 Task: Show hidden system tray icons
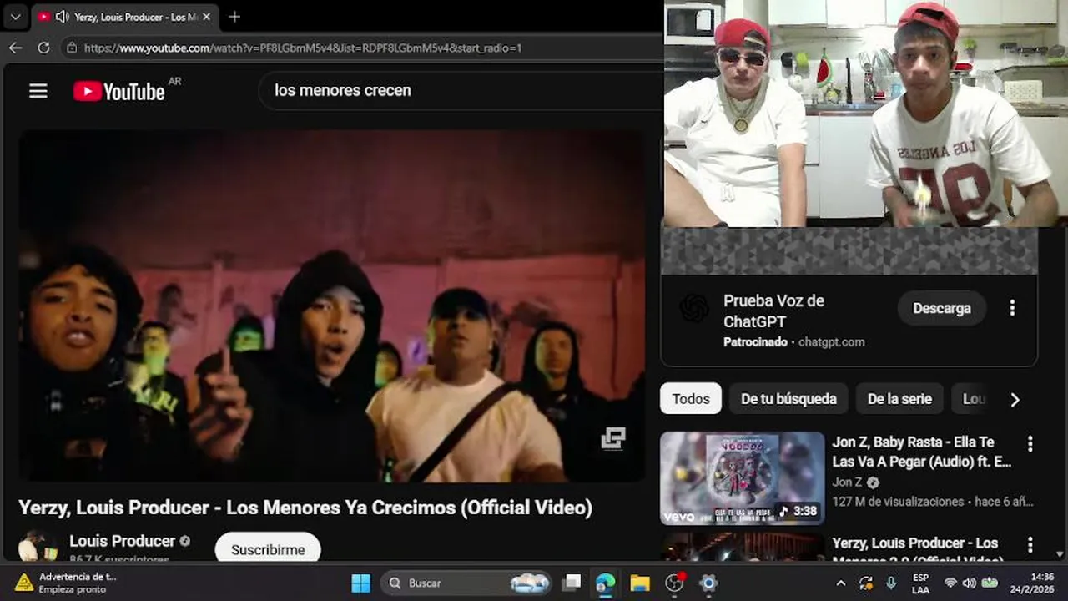click(x=840, y=583)
